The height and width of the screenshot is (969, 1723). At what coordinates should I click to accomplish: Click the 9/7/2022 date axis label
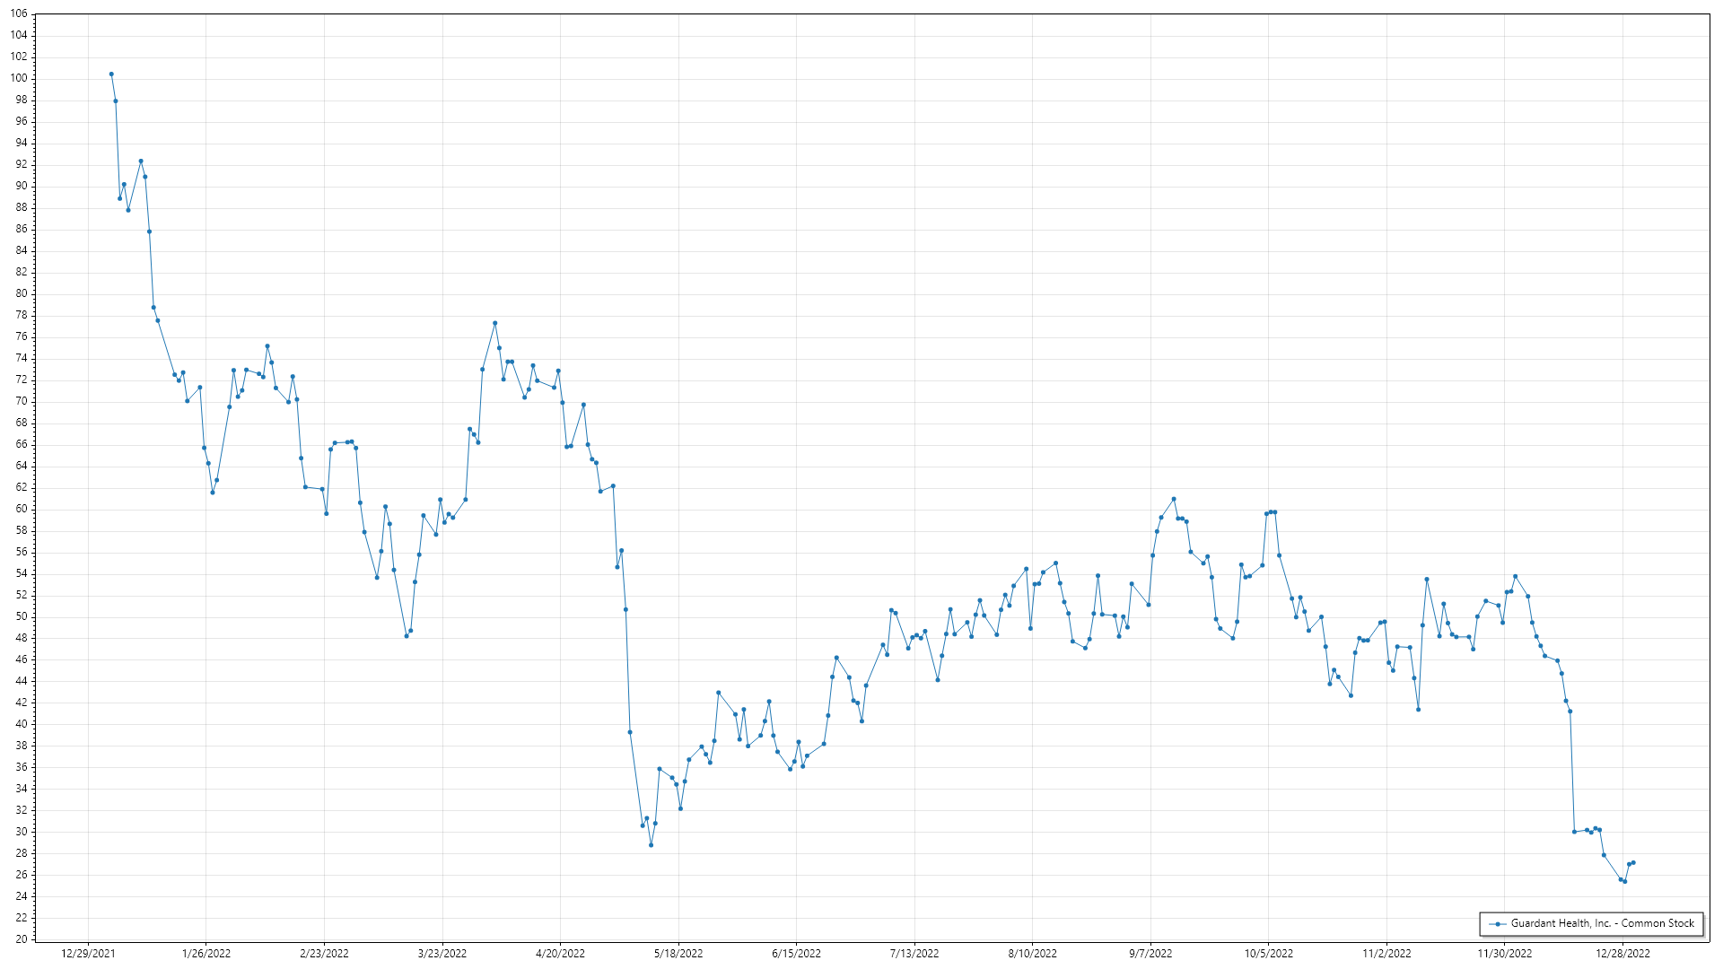point(1150,954)
